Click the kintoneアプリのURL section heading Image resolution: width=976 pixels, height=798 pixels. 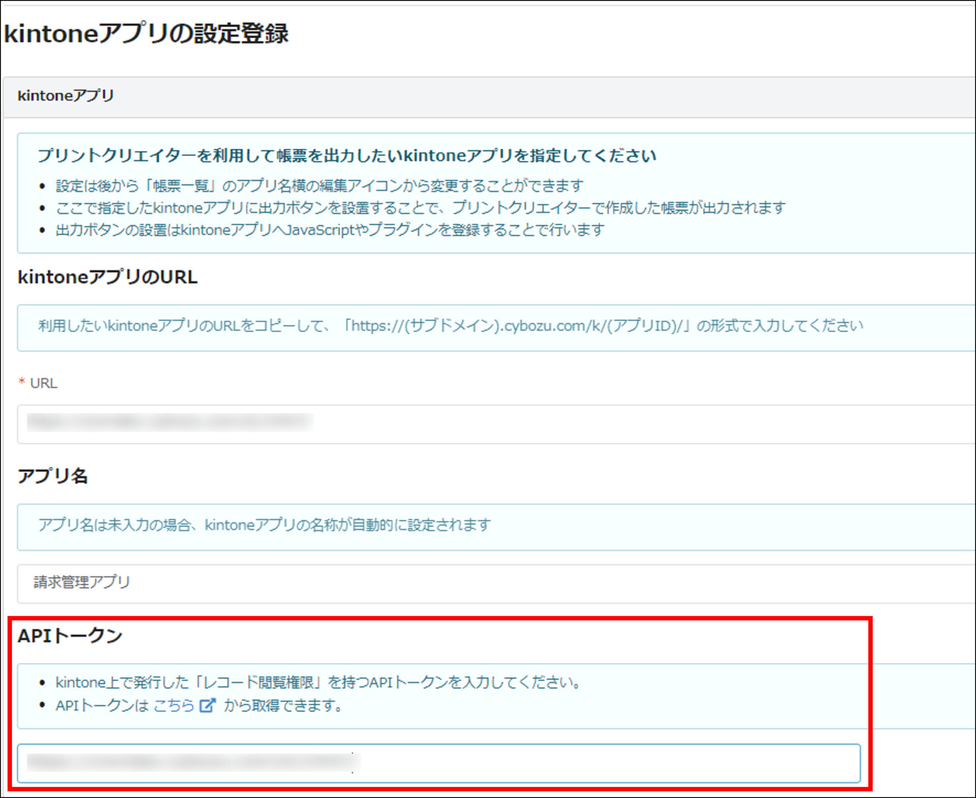tap(107, 277)
